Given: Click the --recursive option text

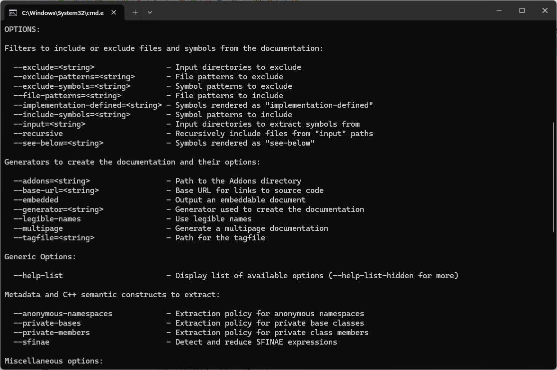Looking at the screenshot, I should (38, 134).
